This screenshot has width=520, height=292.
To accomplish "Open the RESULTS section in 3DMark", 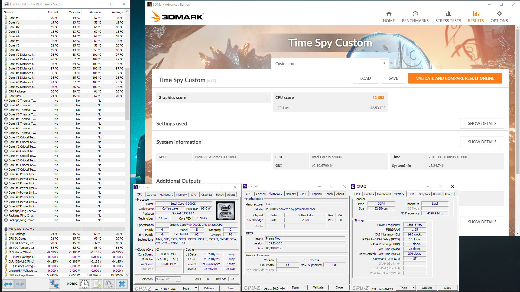I will 476,17.
